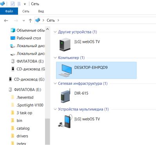This screenshot has height=145, width=156.
Task: Click the media player icon for [LG] webOS TV
Action: point(65,121)
